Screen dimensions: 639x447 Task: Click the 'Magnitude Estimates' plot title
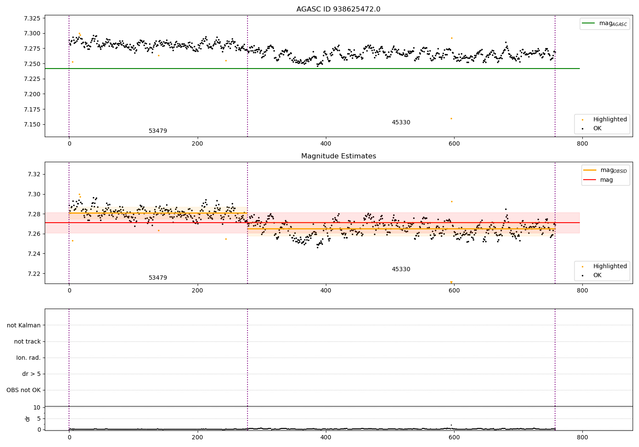(339, 156)
